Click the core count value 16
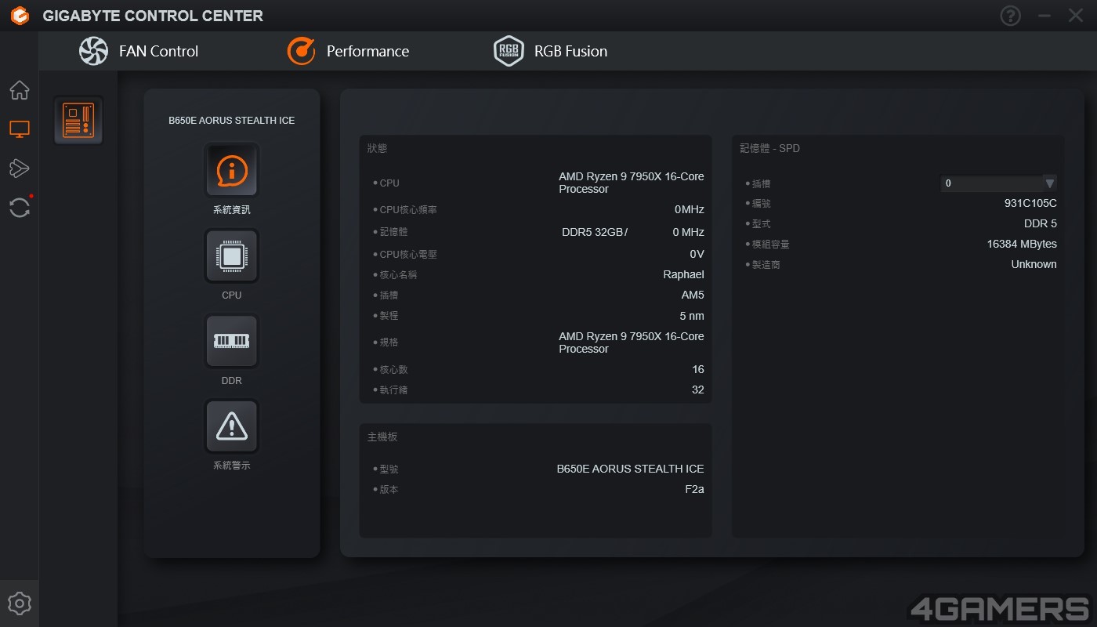Viewport: 1097px width, 627px height. click(697, 369)
